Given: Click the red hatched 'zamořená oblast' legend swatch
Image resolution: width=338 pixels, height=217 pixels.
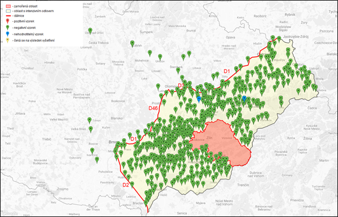Looking at the screenshot, I should (8, 6).
